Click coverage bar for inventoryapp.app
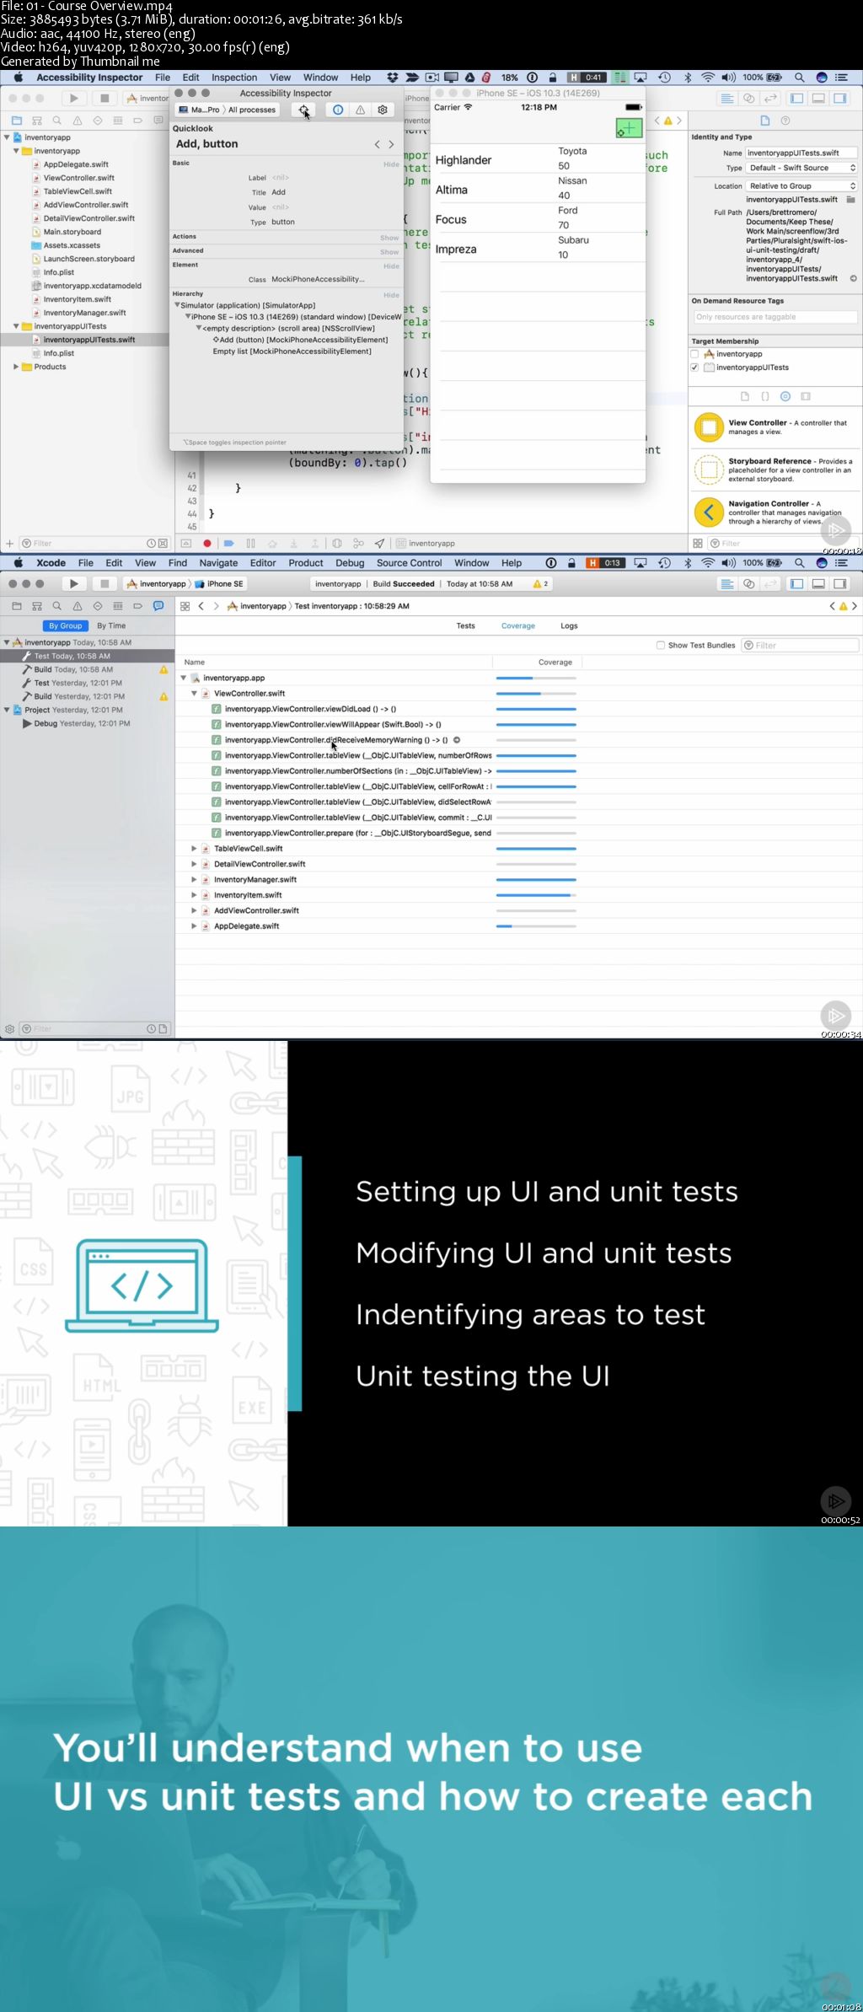Viewport: 863px width, 2012px height. tap(536, 679)
